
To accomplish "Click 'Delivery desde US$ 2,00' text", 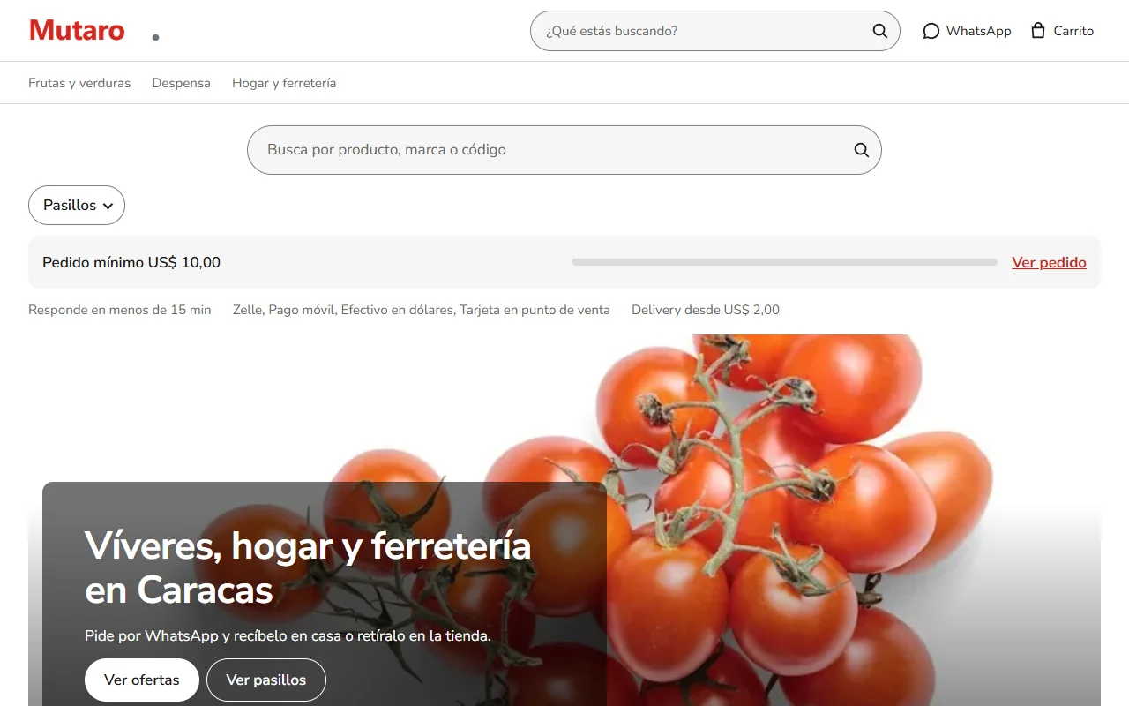I will [706, 310].
